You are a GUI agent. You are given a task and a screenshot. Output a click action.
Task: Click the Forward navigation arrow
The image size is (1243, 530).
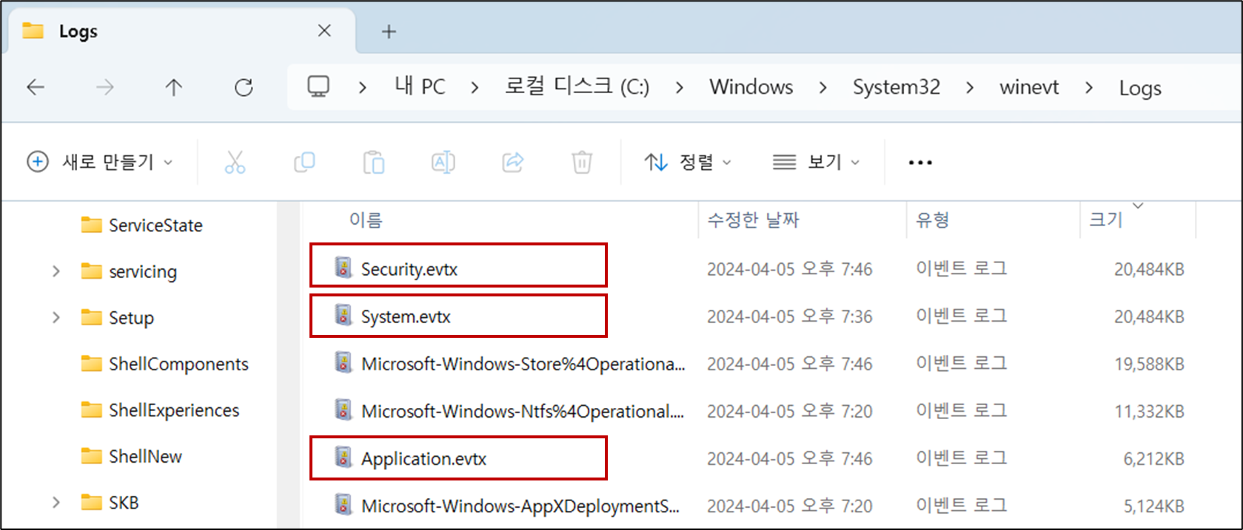(105, 88)
